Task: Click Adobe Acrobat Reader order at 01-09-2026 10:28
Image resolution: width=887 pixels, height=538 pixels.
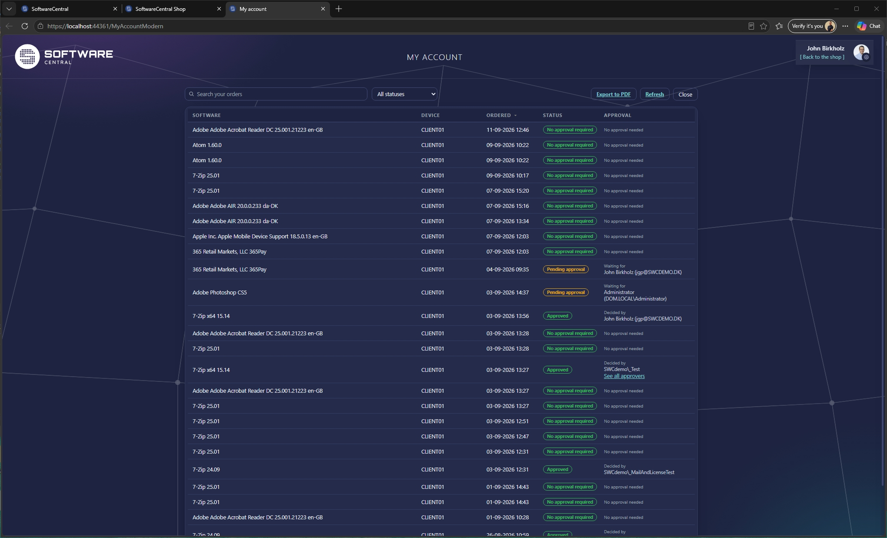Action: pos(441,517)
